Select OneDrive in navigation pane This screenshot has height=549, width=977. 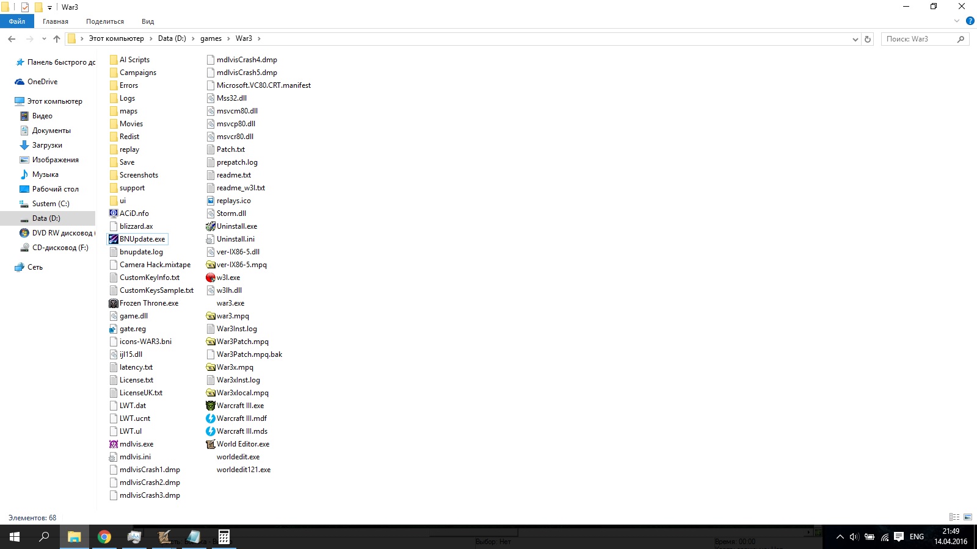click(42, 82)
